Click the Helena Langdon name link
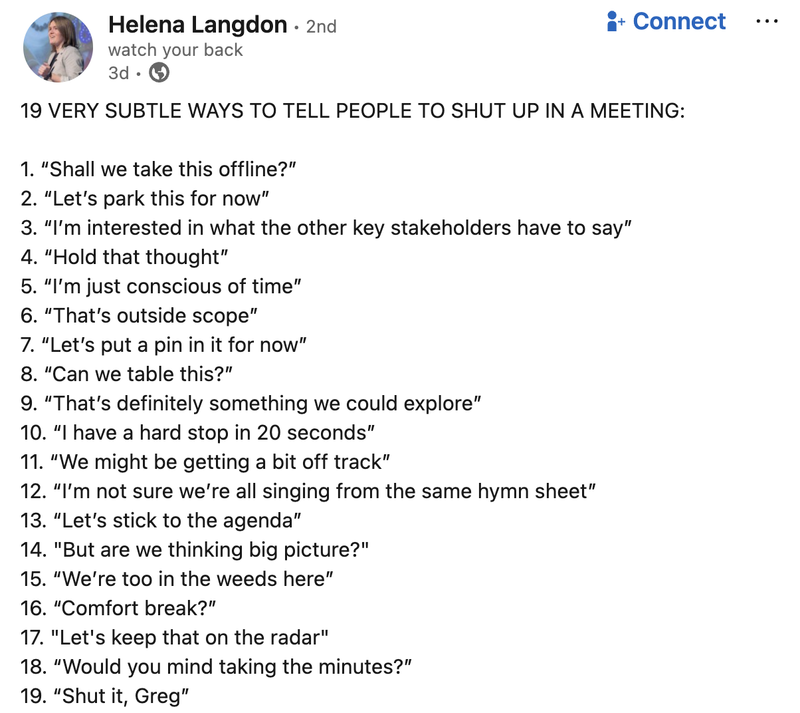This screenshot has height=713, width=800. [197, 25]
